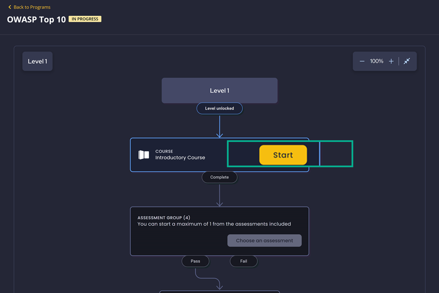
Task: Click the COURSE label in course card
Action: click(x=164, y=151)
